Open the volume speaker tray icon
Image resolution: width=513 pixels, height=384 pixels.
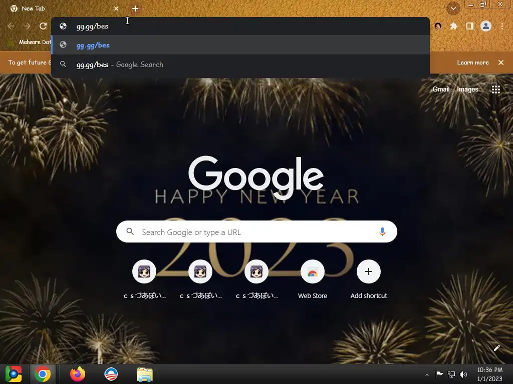[x=463, y=374]
